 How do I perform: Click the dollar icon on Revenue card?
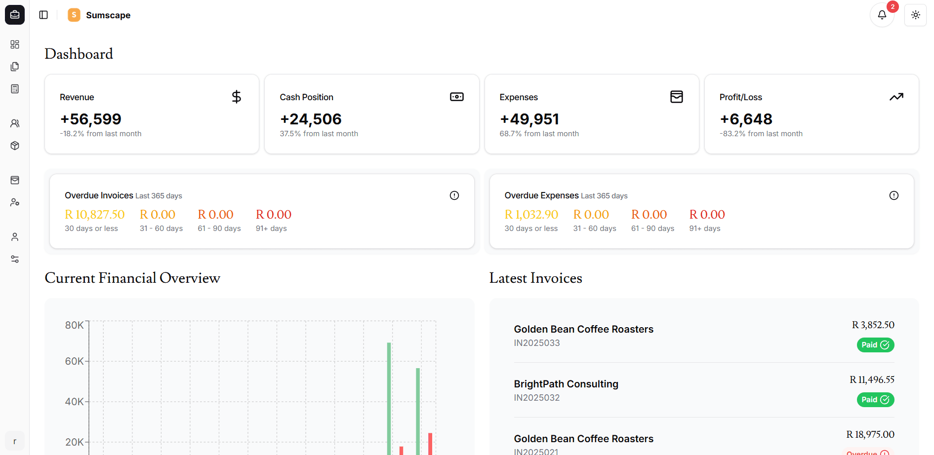[237, 97]
